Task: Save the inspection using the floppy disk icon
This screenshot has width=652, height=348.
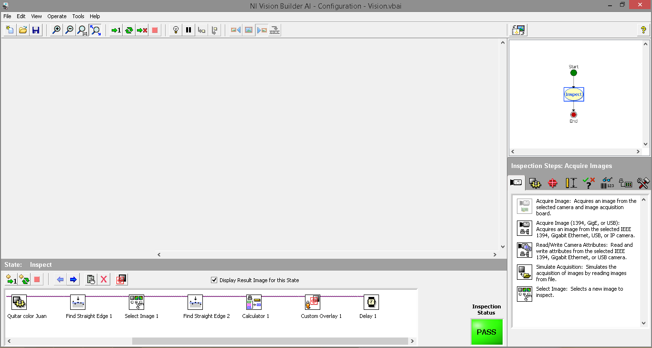Action: pos(35,30)
